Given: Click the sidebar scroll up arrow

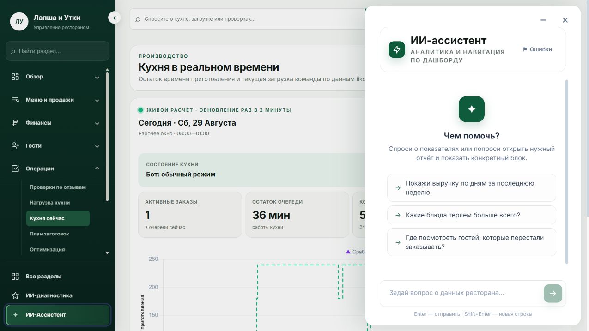Looking at the screenshot, I should pyautogui.click(x=107, y=70).
